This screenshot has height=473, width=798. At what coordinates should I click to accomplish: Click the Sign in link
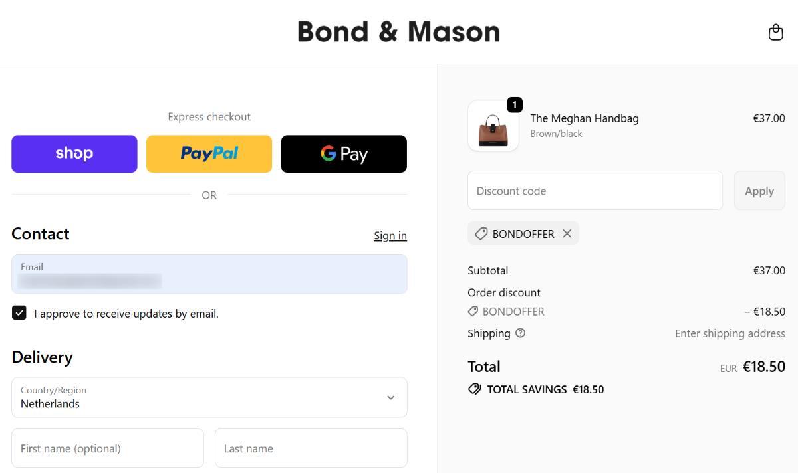(x=390, y=236)
